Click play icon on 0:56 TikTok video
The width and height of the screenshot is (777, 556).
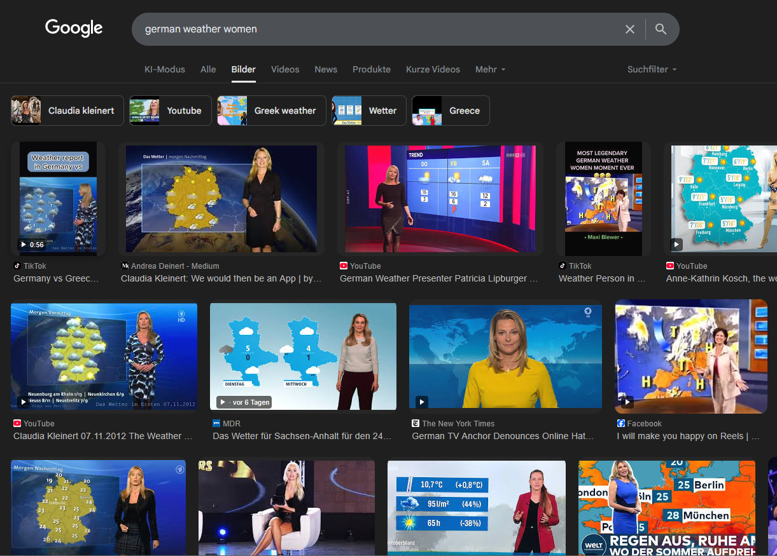coord(24,245)
